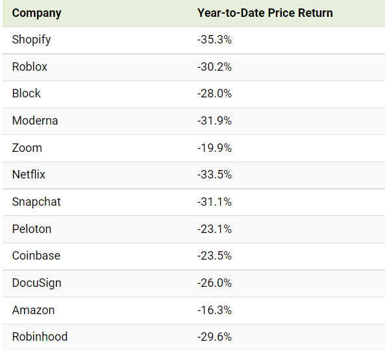
Task: Select the DocuSign company cell
Action: click(x=36, y=283)
